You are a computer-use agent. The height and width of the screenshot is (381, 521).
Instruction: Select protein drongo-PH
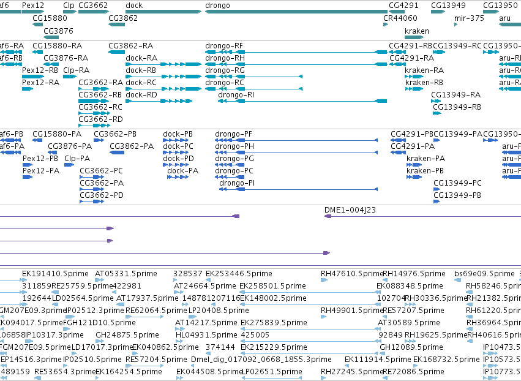(296, 153)
